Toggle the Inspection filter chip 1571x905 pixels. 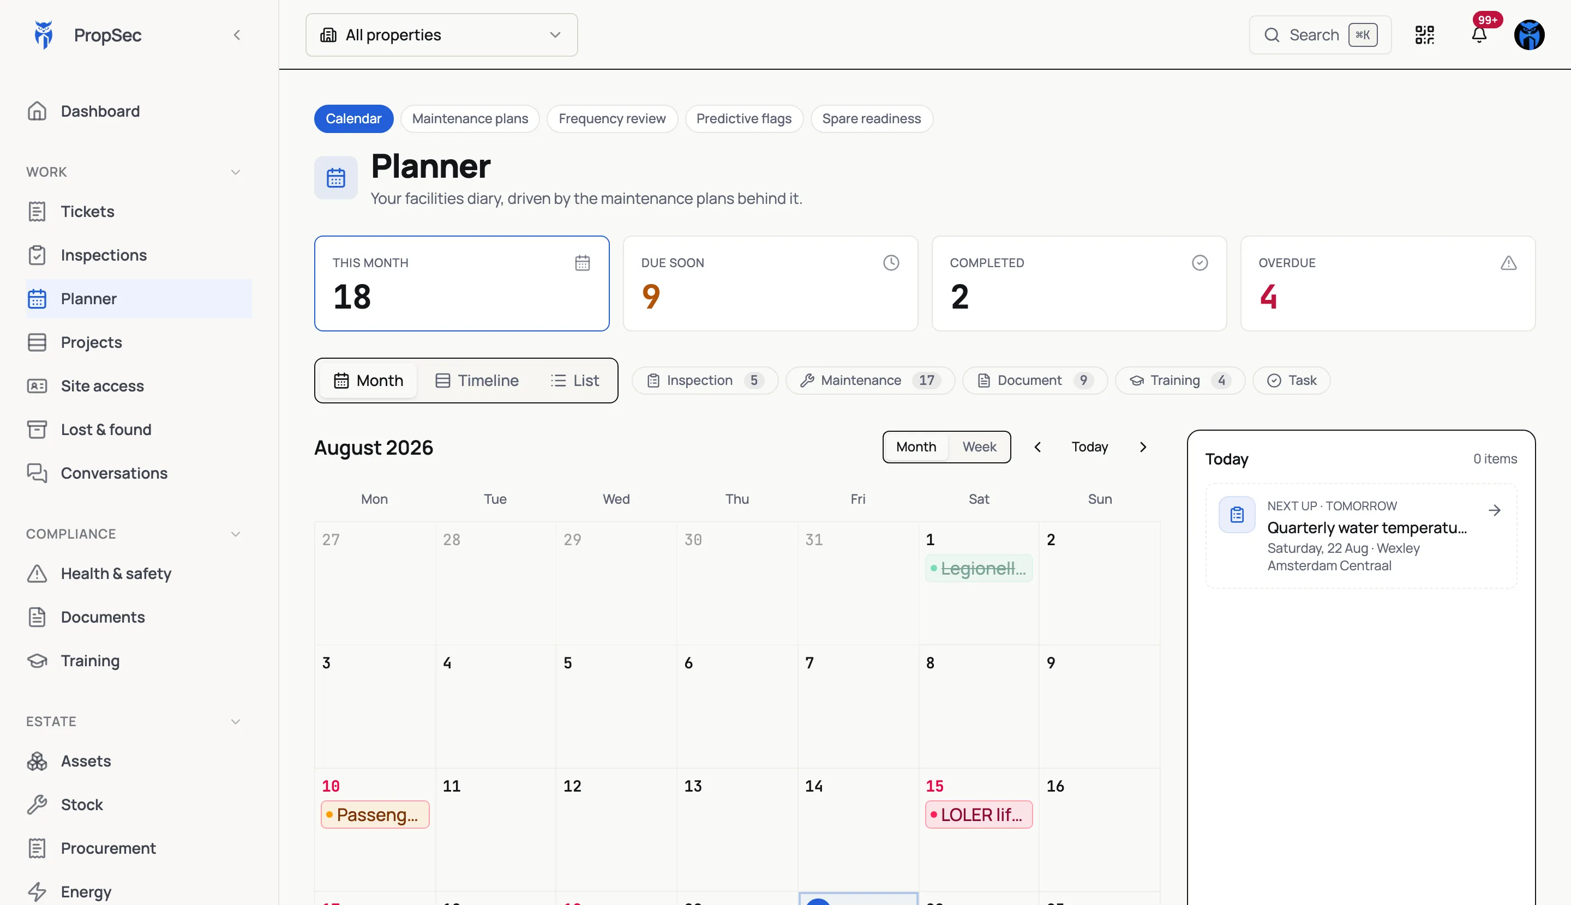tap(705, 381)
